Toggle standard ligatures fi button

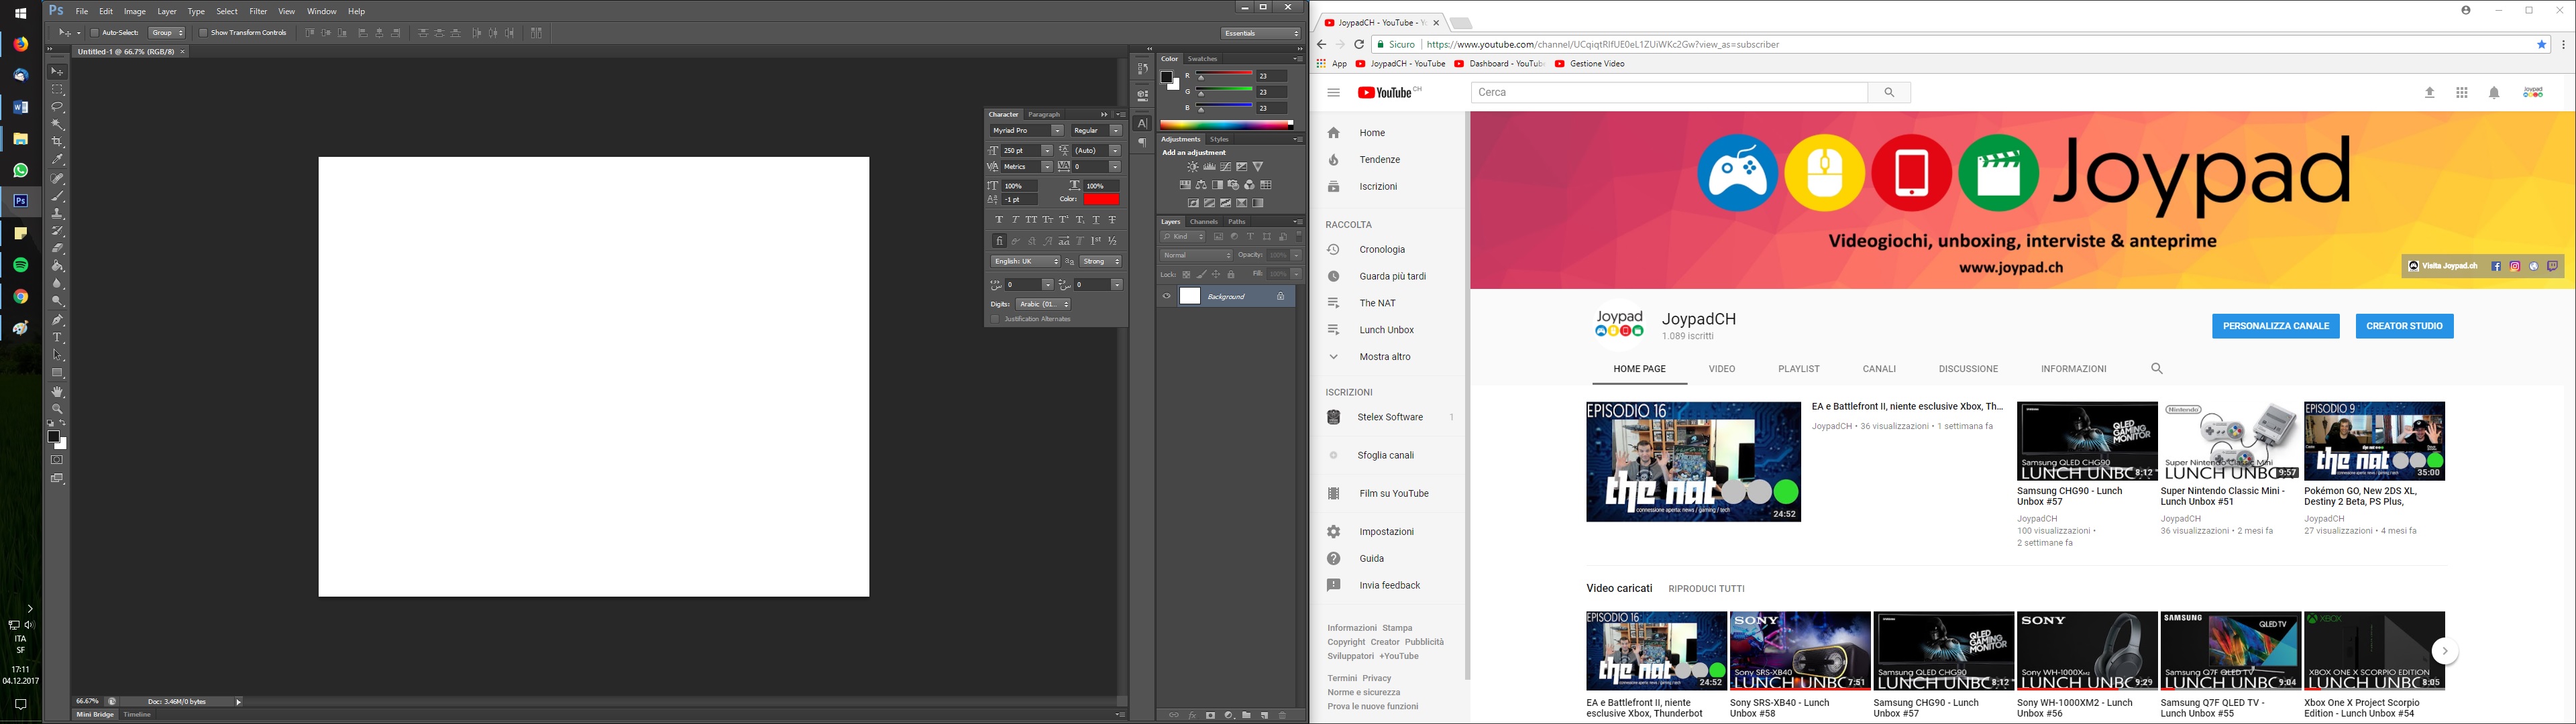click(999, 241)
